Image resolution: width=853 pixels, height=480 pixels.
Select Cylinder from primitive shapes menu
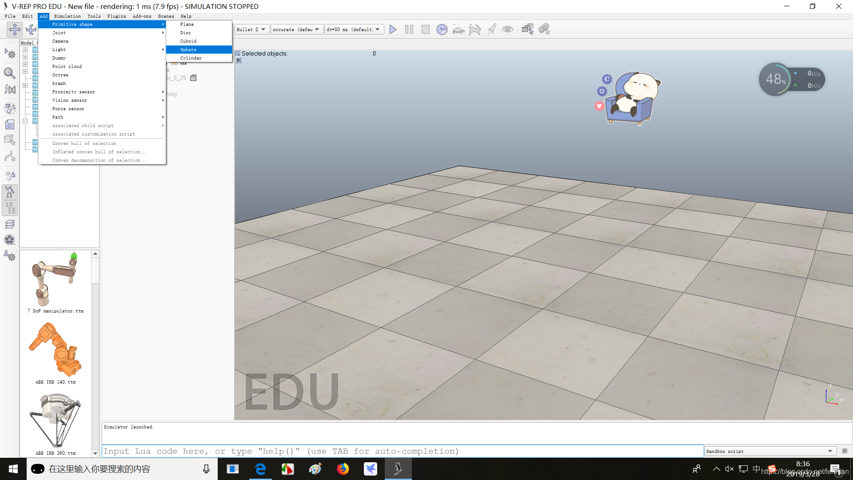click(x=191, y=58)
